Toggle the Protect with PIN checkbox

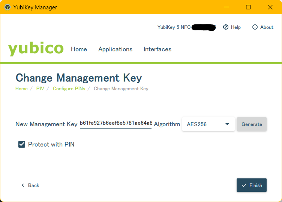coord(22,144)
